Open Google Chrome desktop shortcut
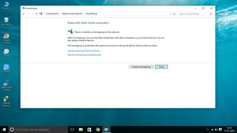This screenshot has height=133, width=237. [6, 39]
